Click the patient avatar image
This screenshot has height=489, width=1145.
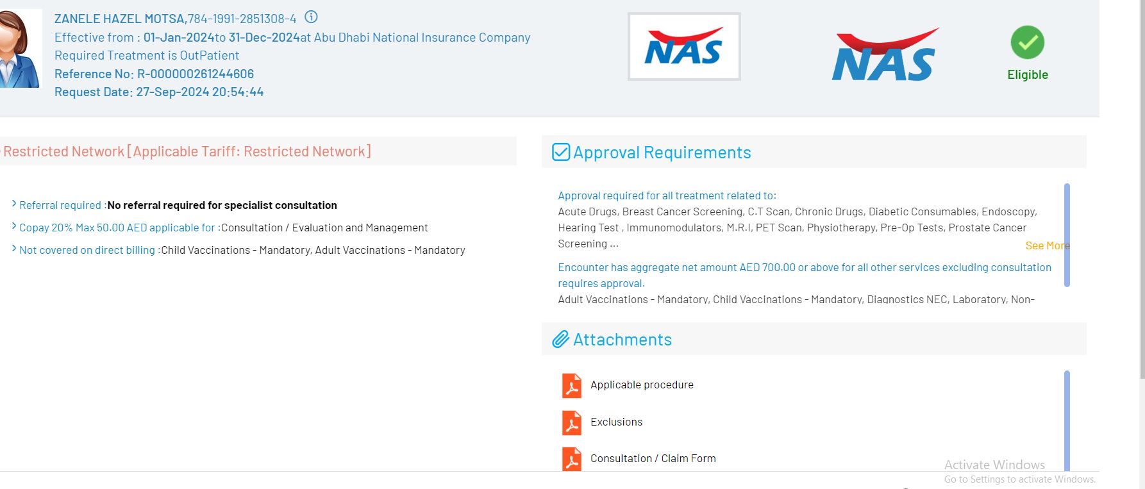(x=19, y=49)
